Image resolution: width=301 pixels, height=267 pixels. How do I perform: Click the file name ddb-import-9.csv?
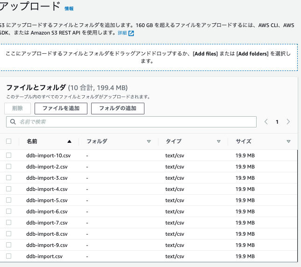(x=47, y=245)
